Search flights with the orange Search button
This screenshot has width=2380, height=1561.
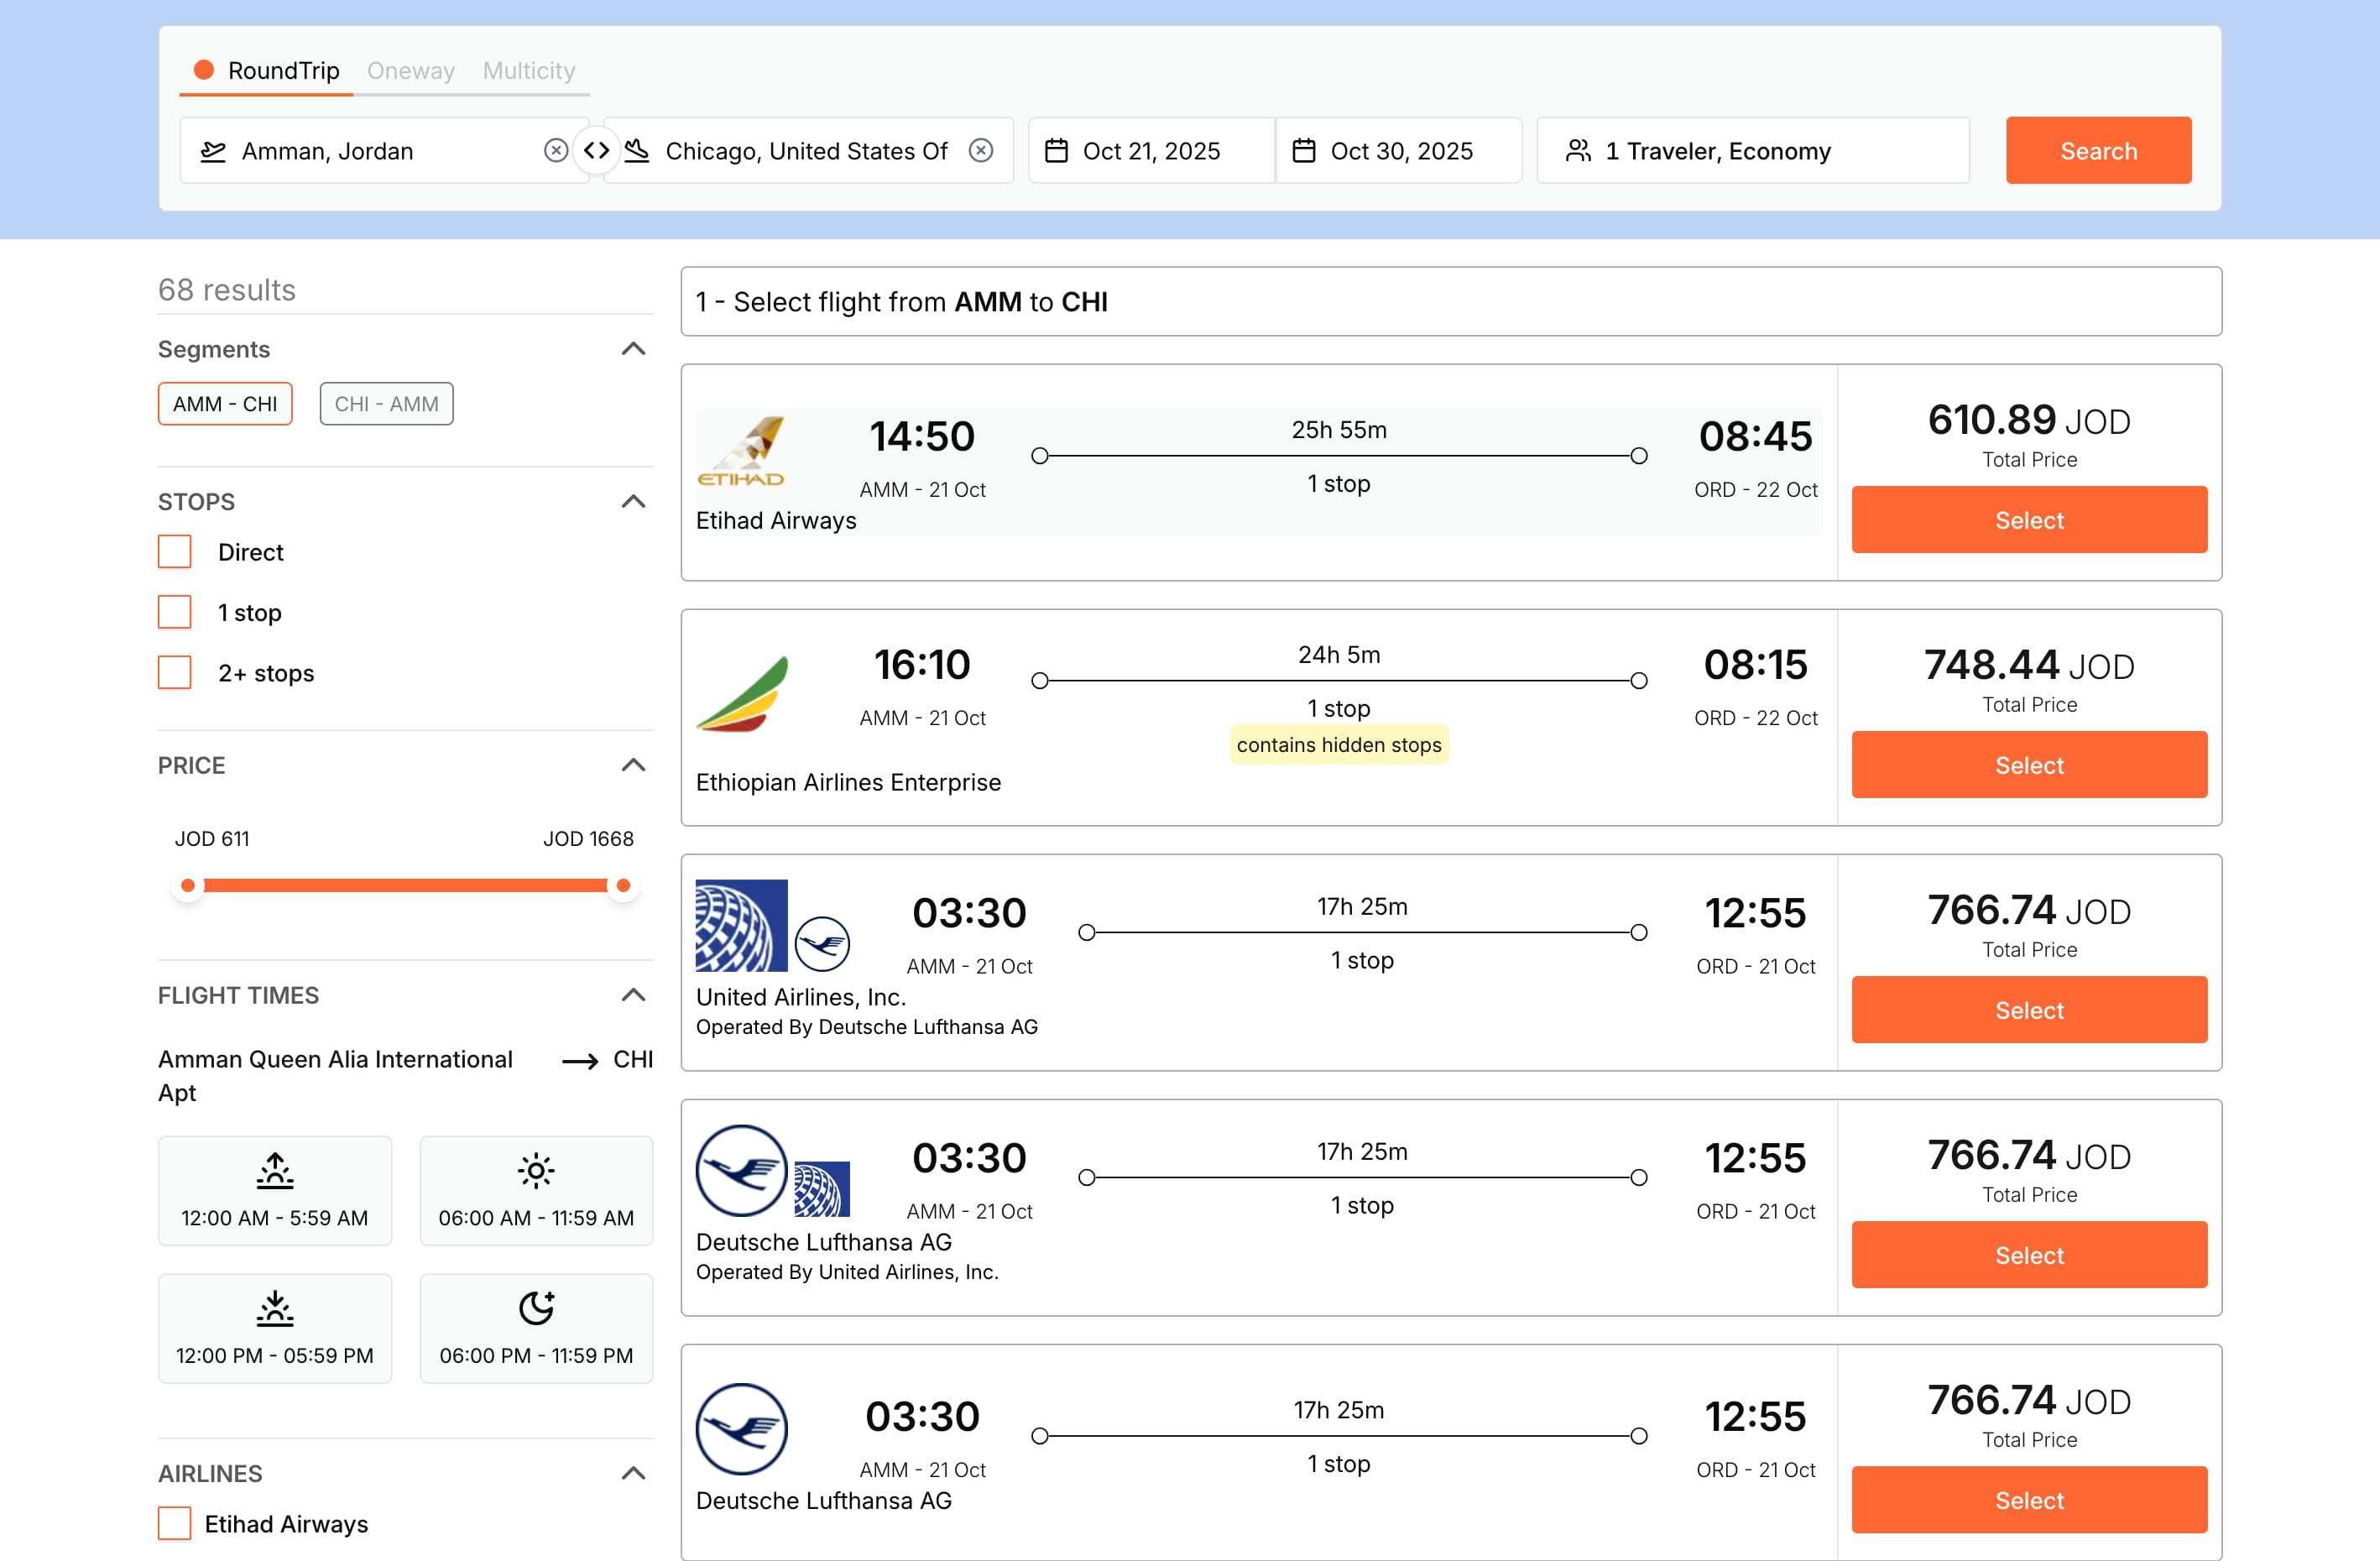(2098, 150)
